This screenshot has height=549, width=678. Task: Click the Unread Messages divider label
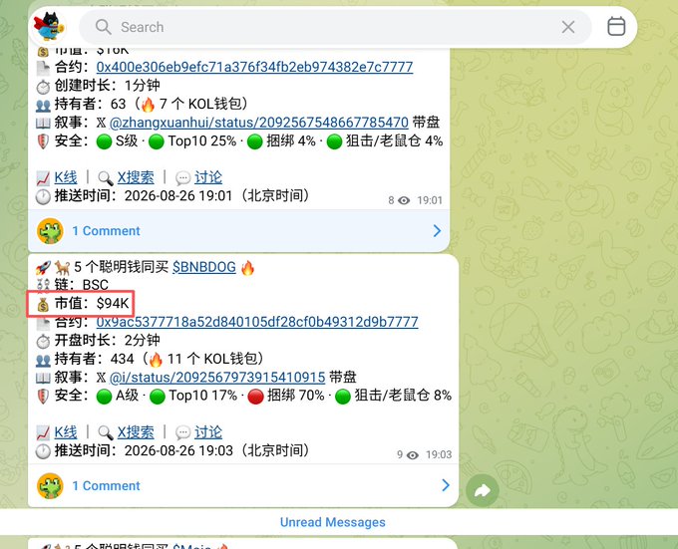[x=333, y=522]
